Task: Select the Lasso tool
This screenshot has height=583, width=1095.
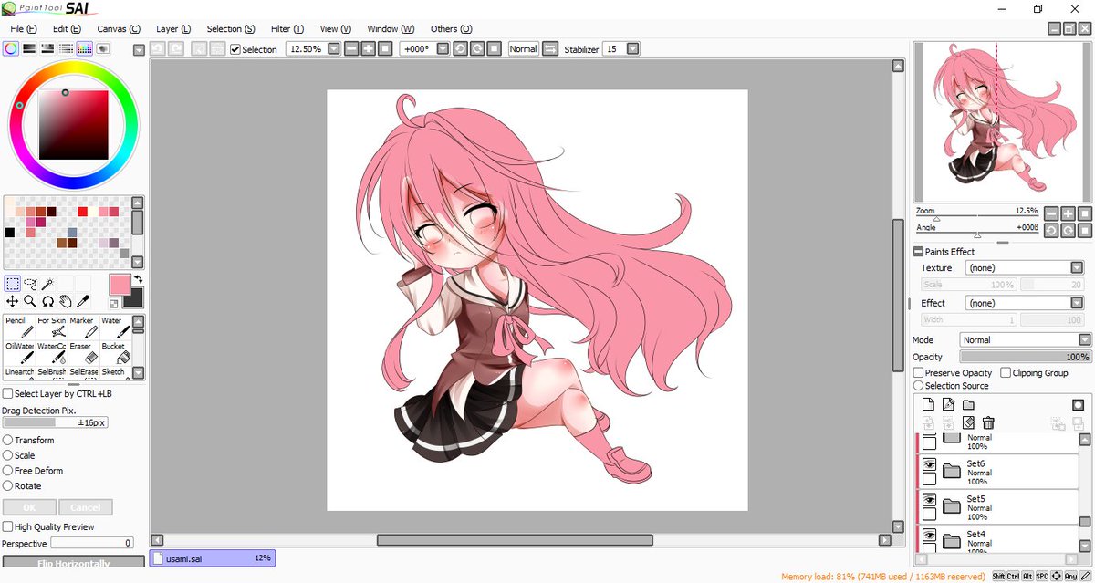Action: coord(30,284)
